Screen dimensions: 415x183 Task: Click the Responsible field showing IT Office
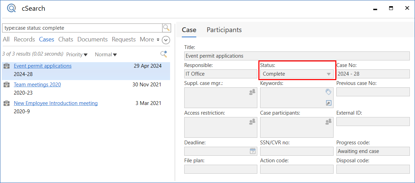221,74
